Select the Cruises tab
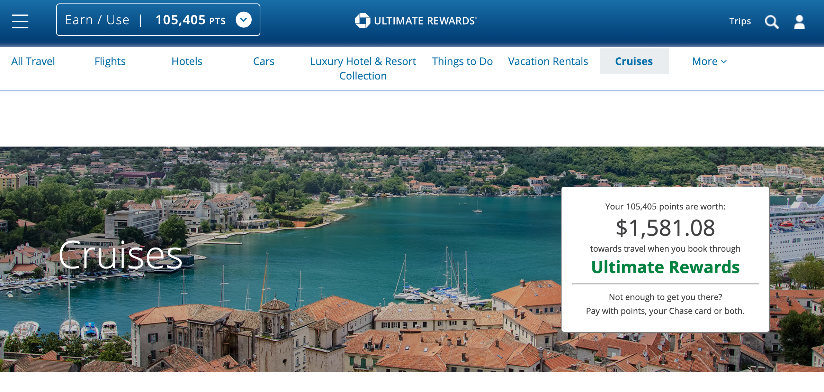Viewport: 824px width, 392px height. (634, 61)
